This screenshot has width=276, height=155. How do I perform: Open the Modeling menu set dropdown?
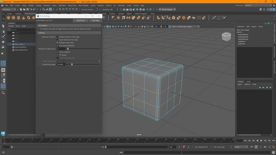[x=9, y=9]
